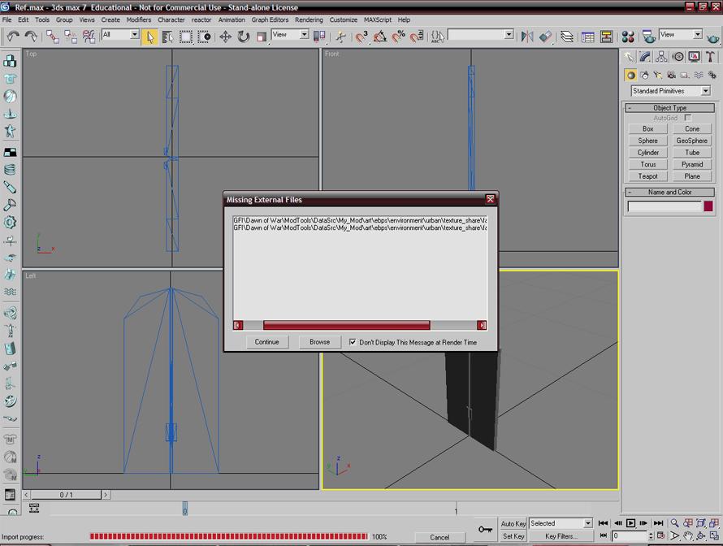Image resolution: width=723 pixels, height=546 pixels.
Task: Open the Modify tab in the command panel
Action: (646, 57)
